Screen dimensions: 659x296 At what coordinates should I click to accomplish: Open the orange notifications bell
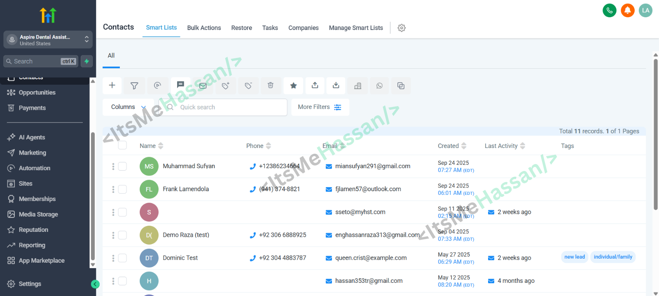click(627, 10)
